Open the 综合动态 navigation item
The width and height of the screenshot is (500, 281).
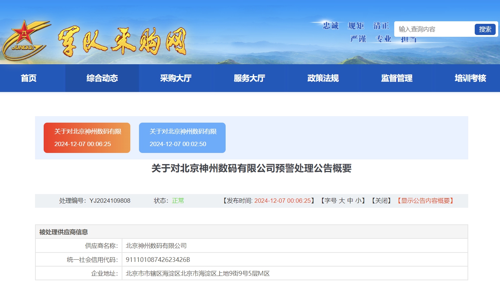point(102,78)
